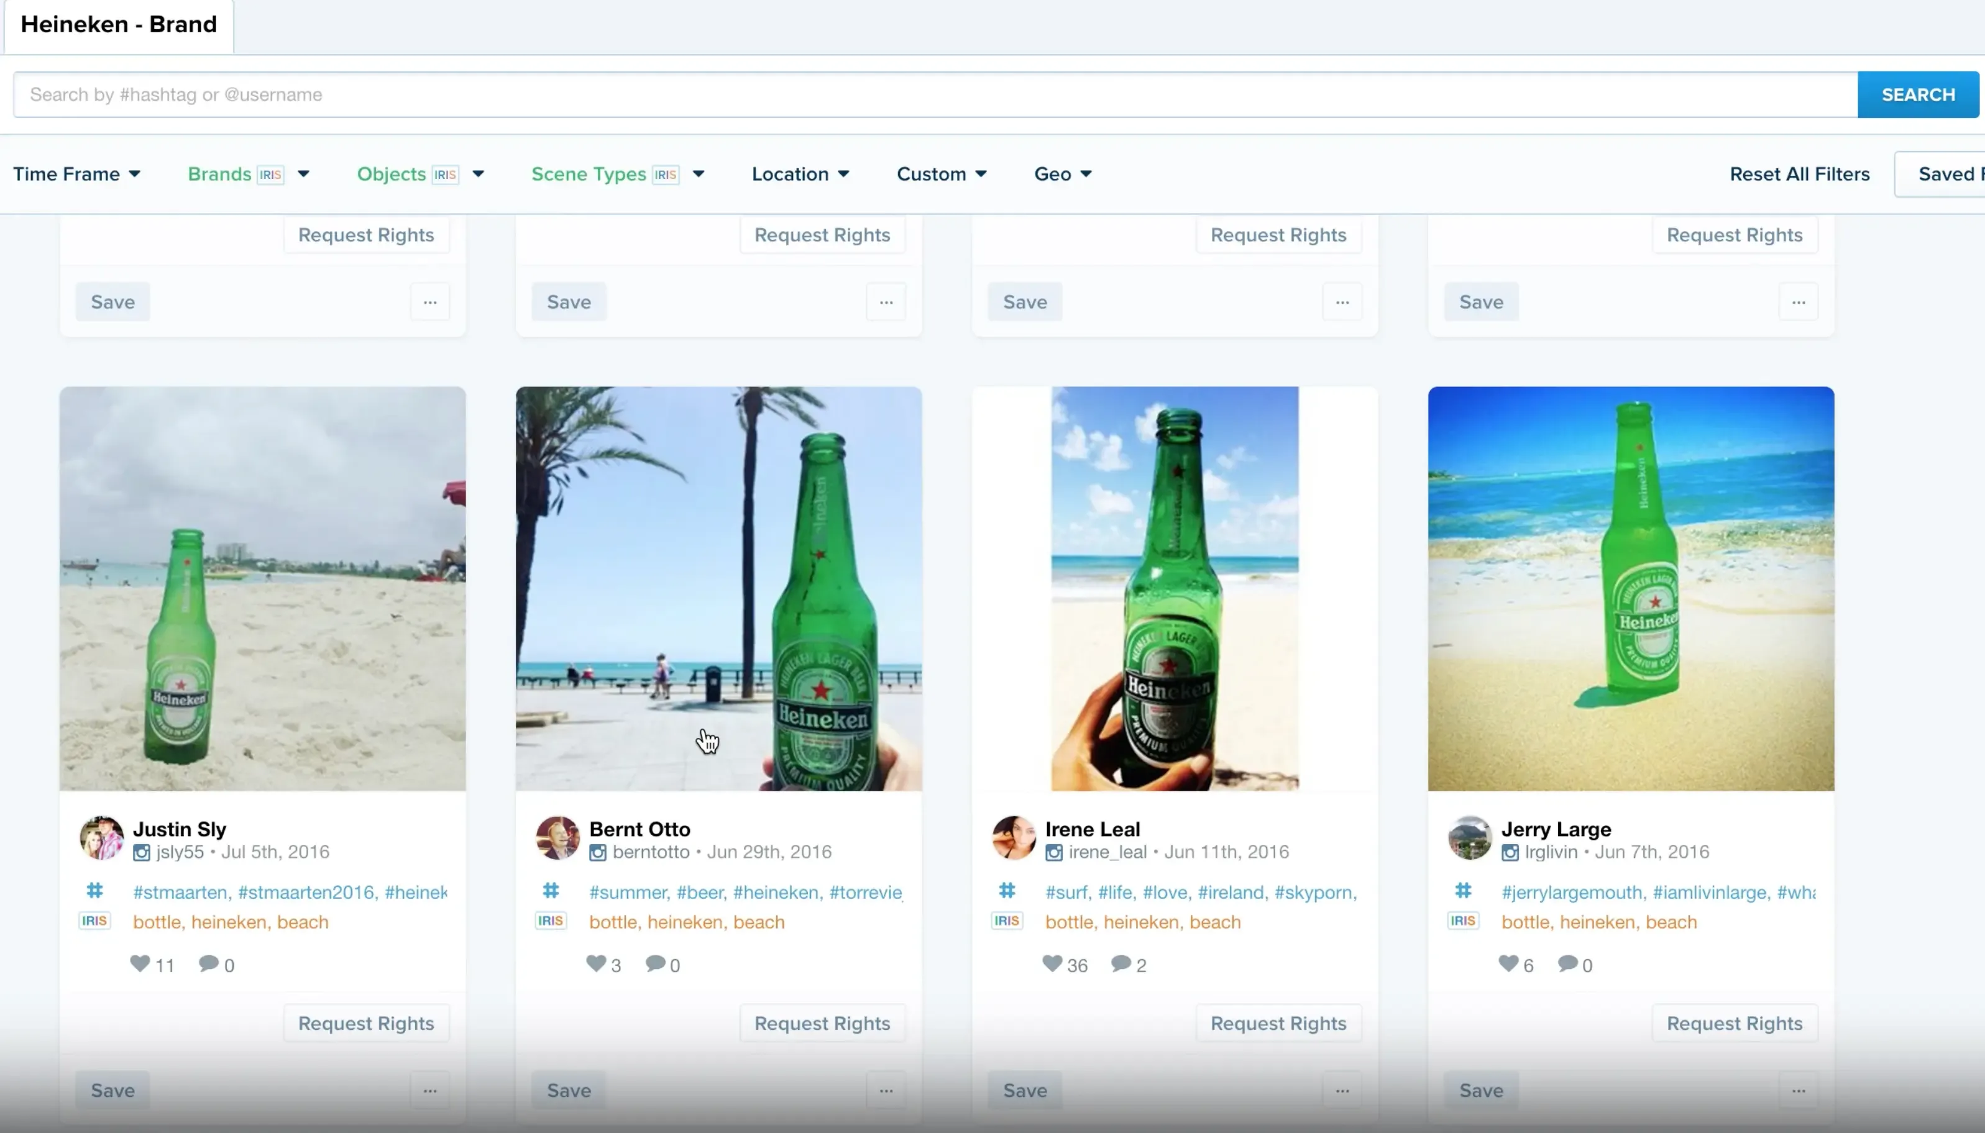Click Instagram icon beside lrglivin
Screen dimensions: 1985x1133
pyautogui.click(x=1510, y=853)
